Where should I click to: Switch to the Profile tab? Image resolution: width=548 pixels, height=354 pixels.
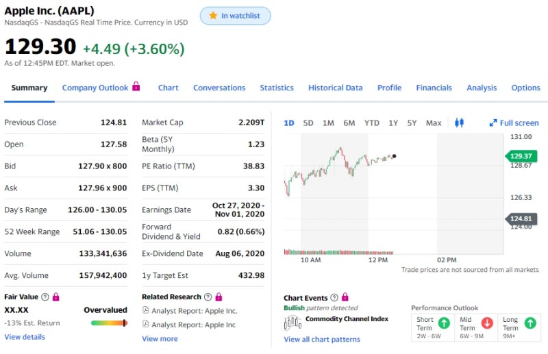389,88
